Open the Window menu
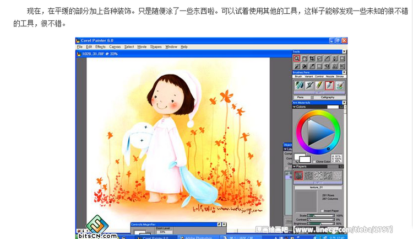Viewport: 413px width, 239px height. point(171,47)
